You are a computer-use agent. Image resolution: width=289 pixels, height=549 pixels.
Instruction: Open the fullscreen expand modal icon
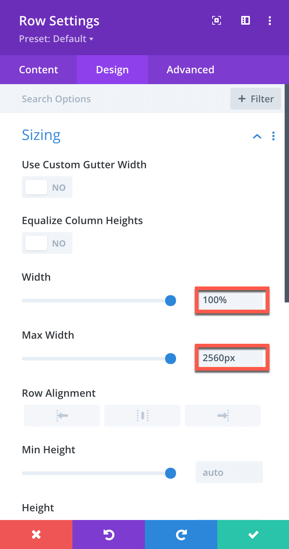(x=216, y=21)
